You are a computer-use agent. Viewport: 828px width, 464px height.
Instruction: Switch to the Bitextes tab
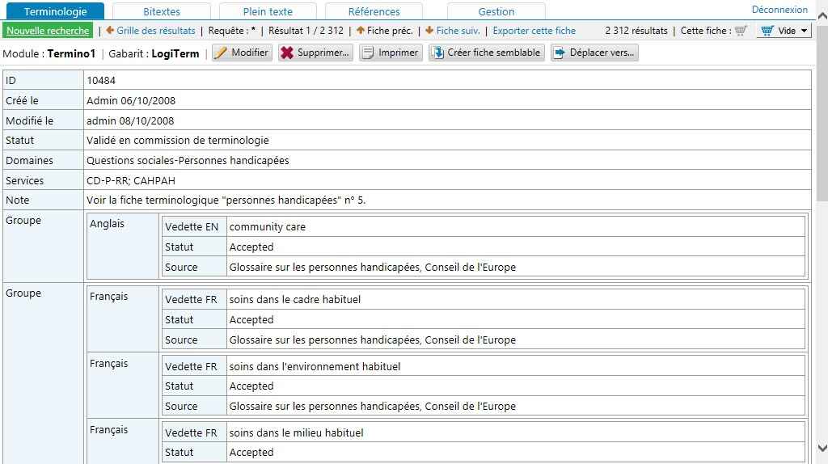point(162,11)
